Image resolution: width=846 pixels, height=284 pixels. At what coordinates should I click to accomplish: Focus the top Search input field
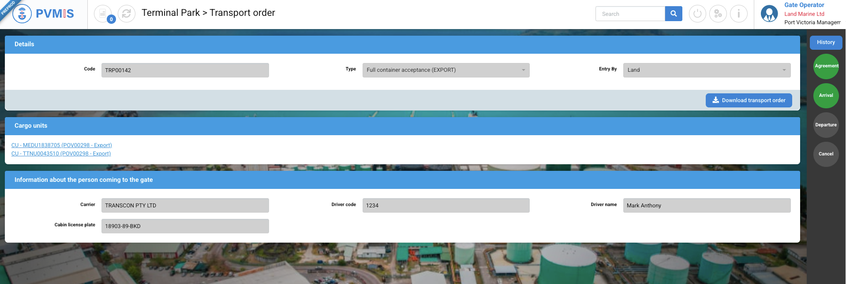(630, 14)
